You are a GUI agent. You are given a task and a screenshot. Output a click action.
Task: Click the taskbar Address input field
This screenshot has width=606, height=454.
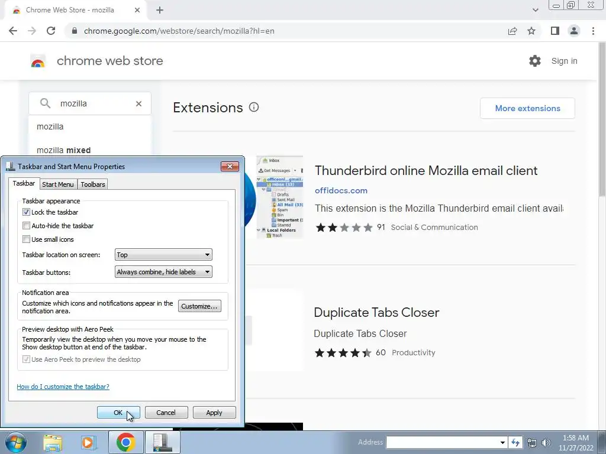point(442,442)
